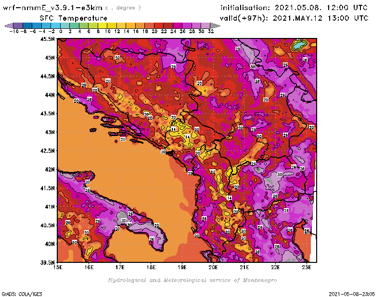Click the legend tick label 32
The height and width of the screenshot is (297, 385).
(211, 31)
